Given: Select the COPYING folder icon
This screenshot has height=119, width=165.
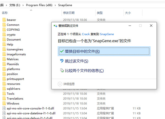Looking at the screenshot, I should (x=4, y=30).
